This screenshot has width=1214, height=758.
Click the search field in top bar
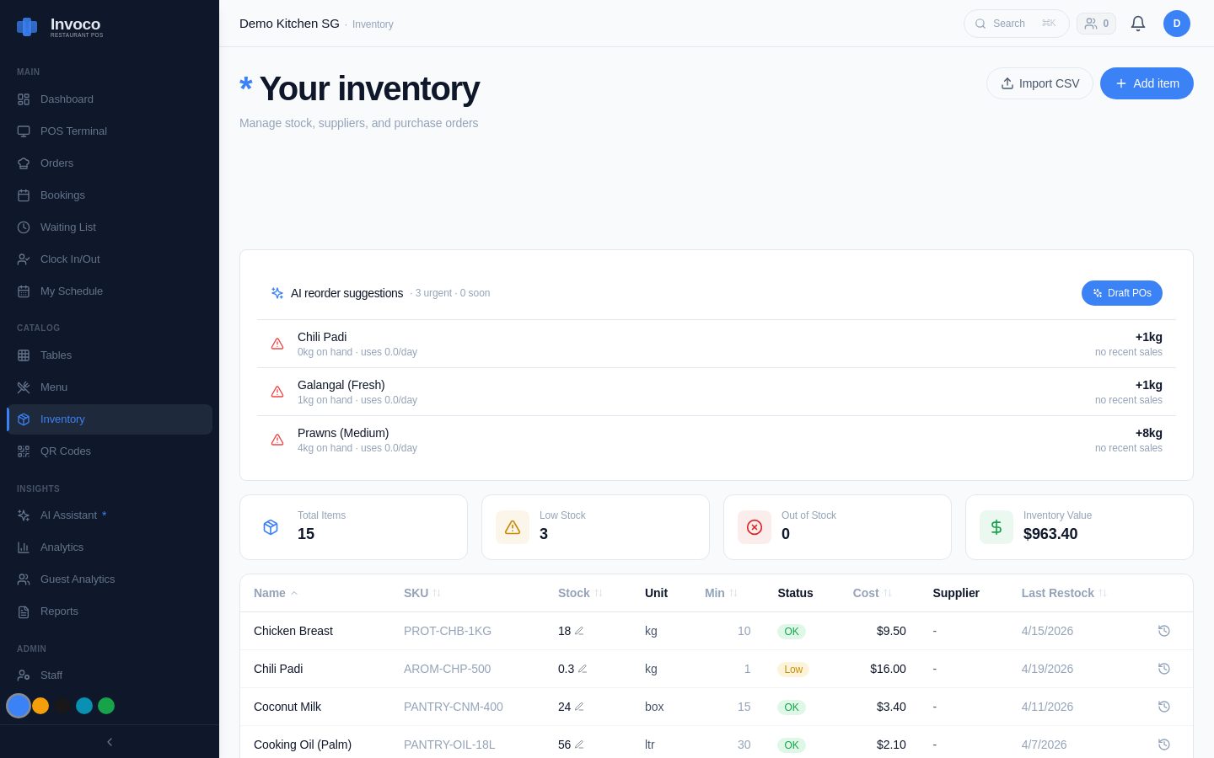[1016, 24]
